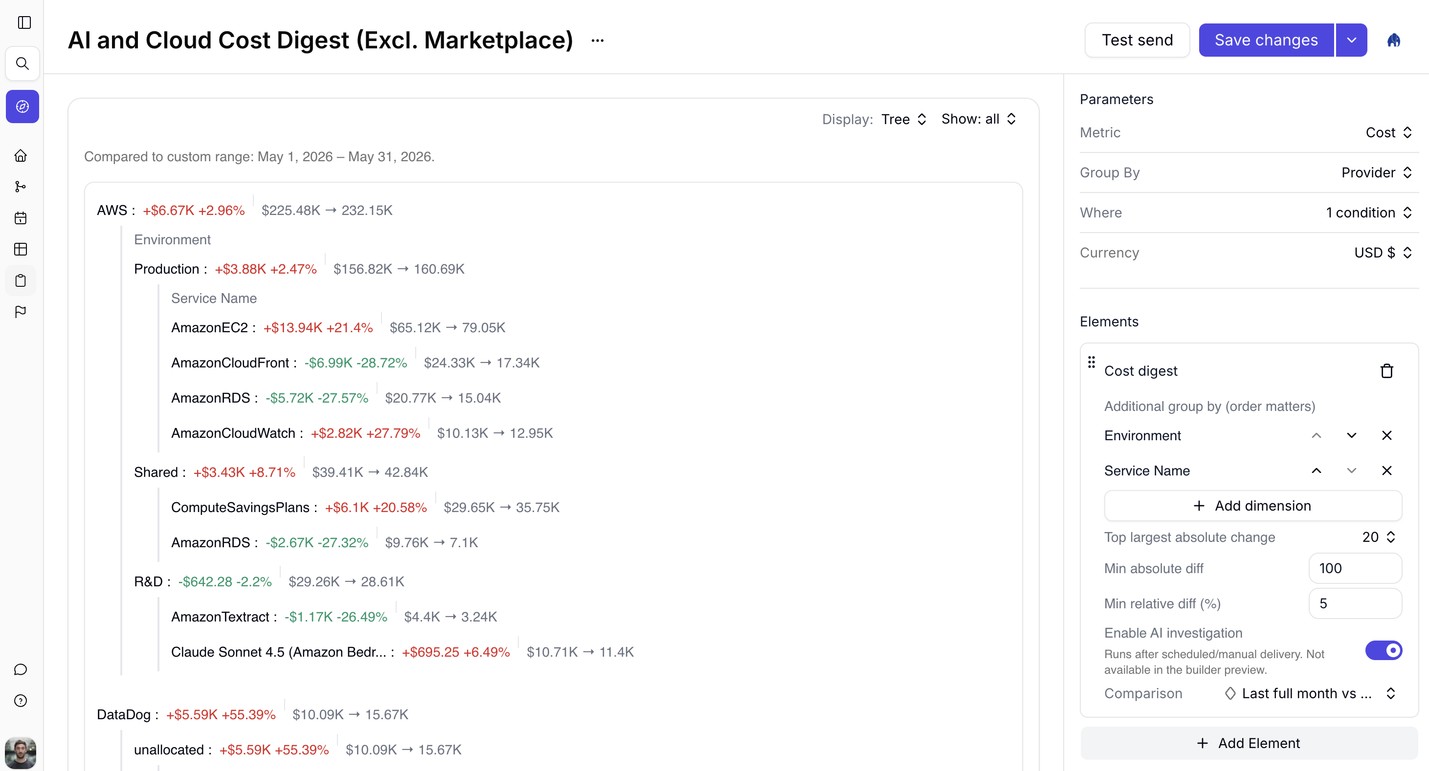Screen dimensions: 1429x771
Task: Select the AmazonCloudFront row
Action: coord(355,363)
